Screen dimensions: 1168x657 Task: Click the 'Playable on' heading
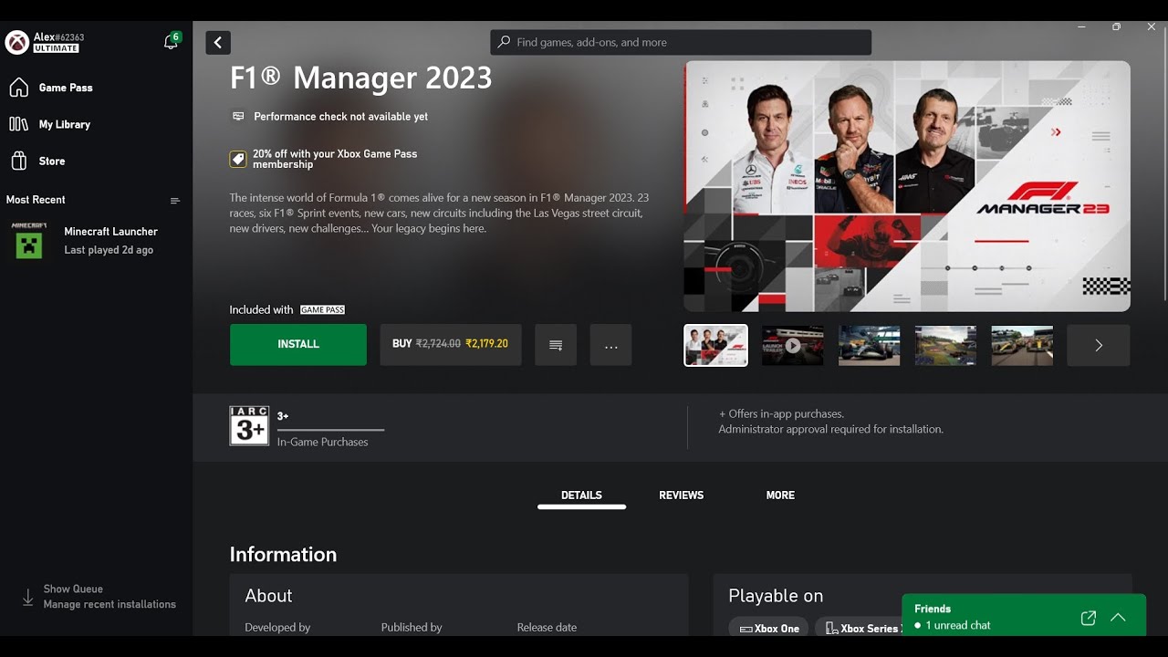pyautogui.click(x=776, y=596)
